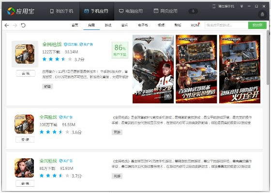Select the 音乐 sub-tab

[125, 25]
